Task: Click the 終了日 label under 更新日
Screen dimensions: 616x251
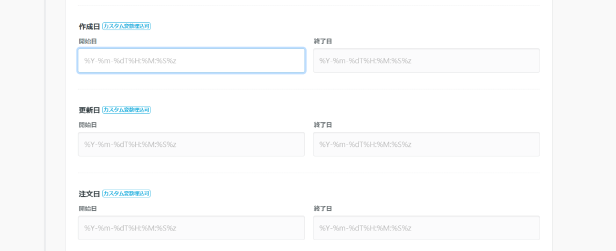Action: [x=323, y=125]
